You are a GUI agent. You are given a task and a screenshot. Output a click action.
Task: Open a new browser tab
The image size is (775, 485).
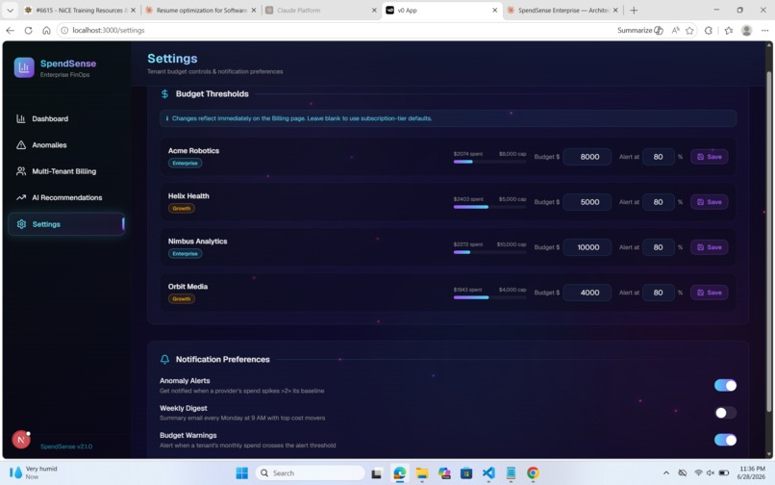point(635,10)
